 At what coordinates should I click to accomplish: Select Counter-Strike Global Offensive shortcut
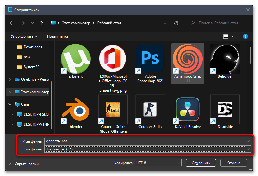[x=113, y=109]
